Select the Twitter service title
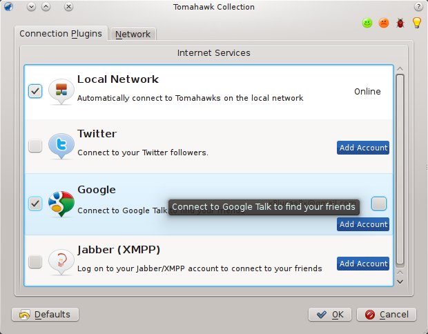 click(97, 134)
